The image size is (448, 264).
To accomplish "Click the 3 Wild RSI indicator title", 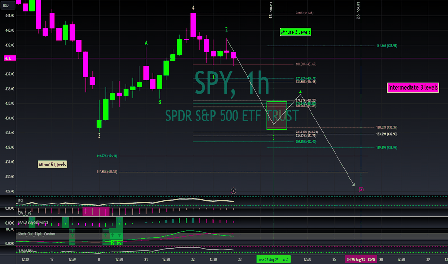I will [x=25, y=251].
